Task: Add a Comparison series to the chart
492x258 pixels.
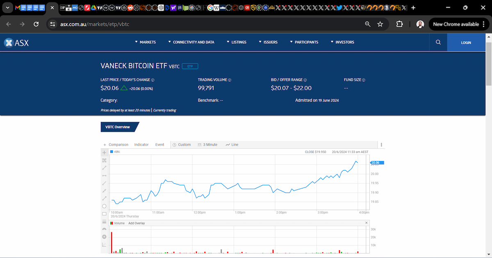Action: tap(116, 145)
